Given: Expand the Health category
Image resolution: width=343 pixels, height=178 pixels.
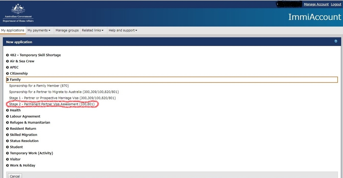Looking at the screenshot, I should tap(13, 110).
